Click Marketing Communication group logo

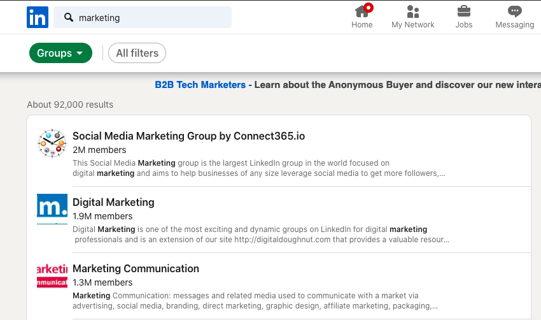(x=52, y=275)
